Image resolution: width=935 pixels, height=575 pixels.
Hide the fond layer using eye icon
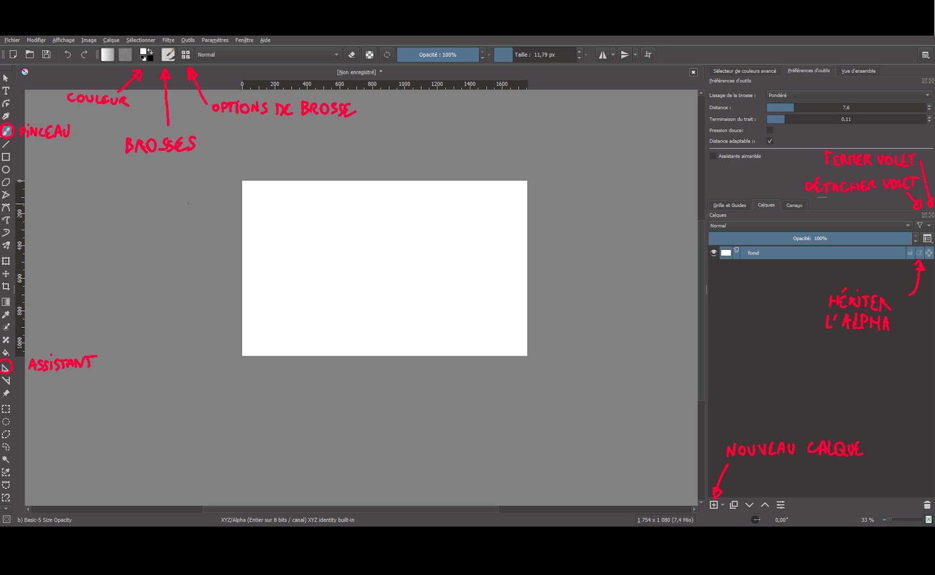pos(714,253)
